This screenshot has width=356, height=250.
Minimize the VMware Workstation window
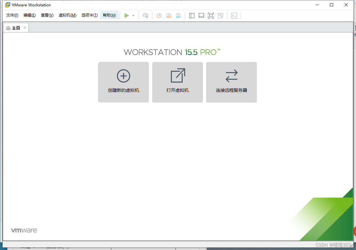317,5
